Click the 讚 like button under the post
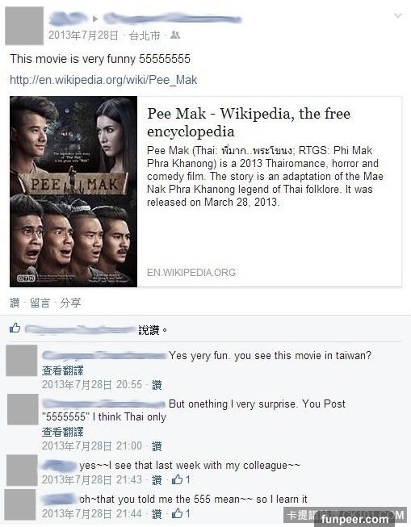 coord(15,303)
